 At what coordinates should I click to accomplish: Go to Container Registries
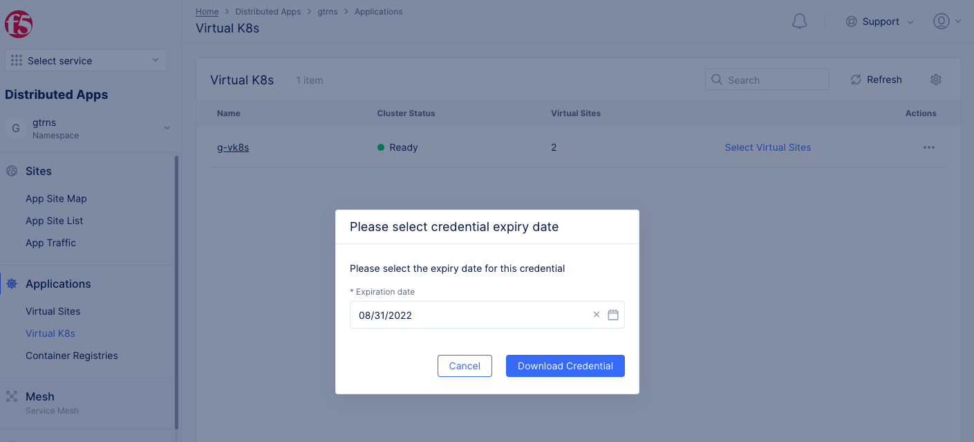pyautogui.click(x=71, y=356)
